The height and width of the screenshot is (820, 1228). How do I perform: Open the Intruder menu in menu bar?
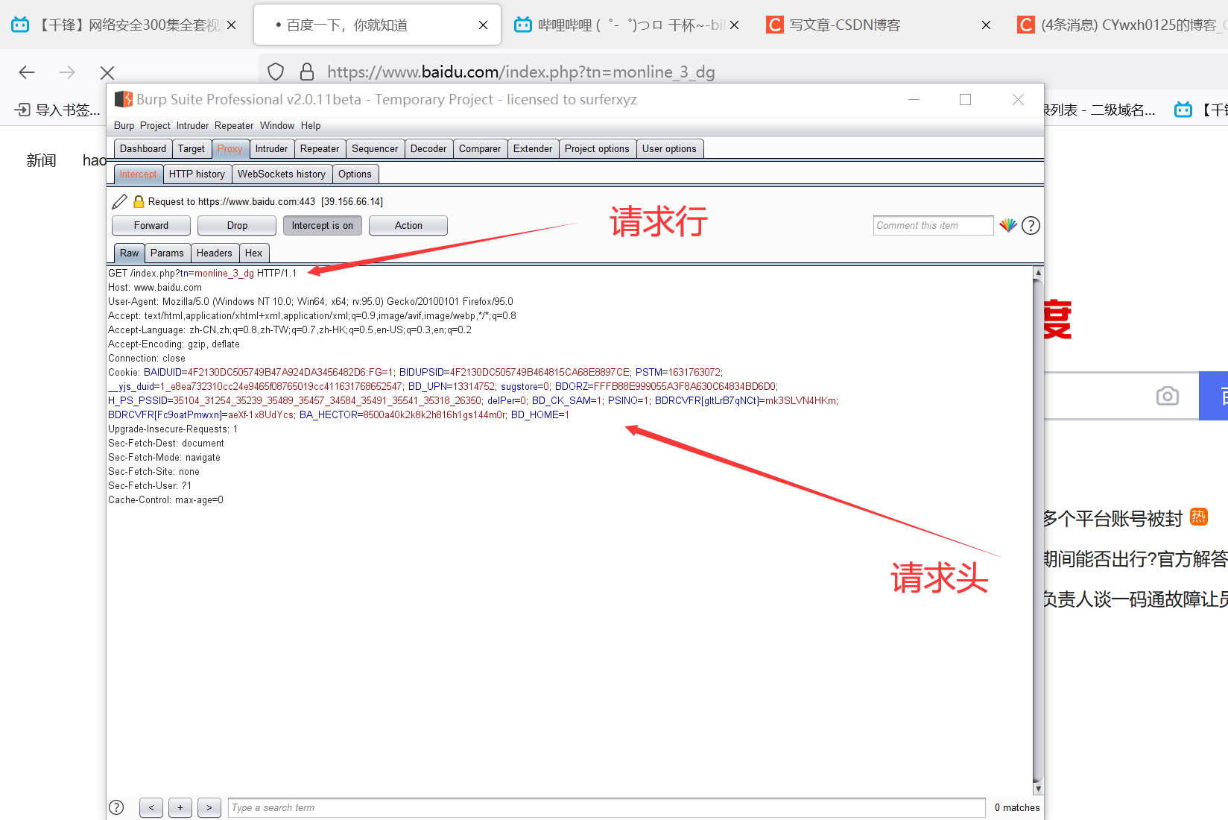click(192, 126)
